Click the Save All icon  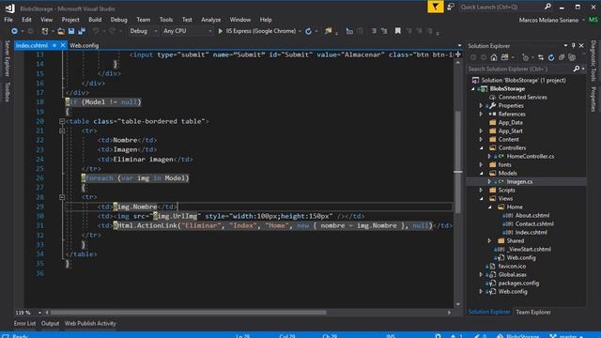(x=82, y=31)
